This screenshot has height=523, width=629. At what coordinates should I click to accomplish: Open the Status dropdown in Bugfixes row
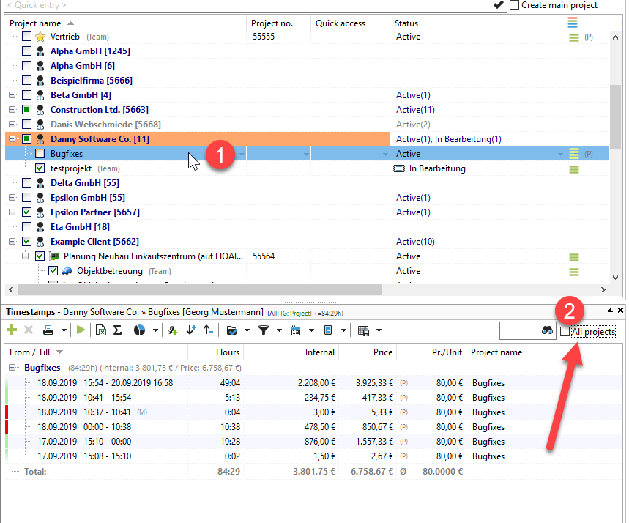click(561, 155)
